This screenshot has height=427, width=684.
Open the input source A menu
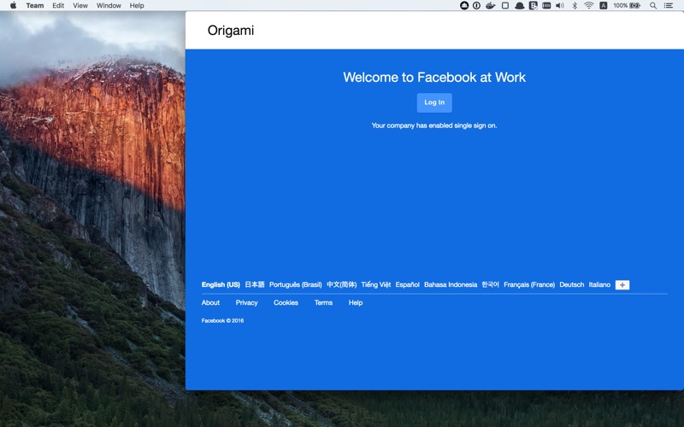(x=604, y=6)
